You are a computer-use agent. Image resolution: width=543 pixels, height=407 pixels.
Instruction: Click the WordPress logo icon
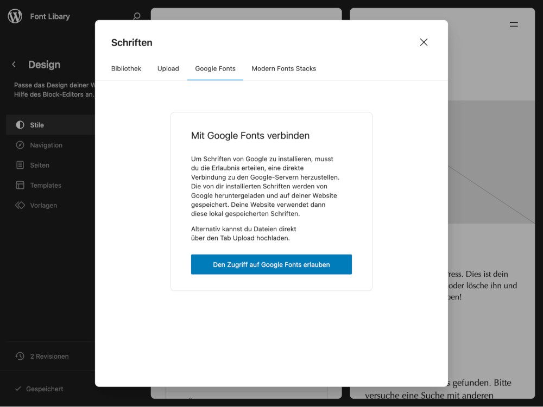[15, 16]
